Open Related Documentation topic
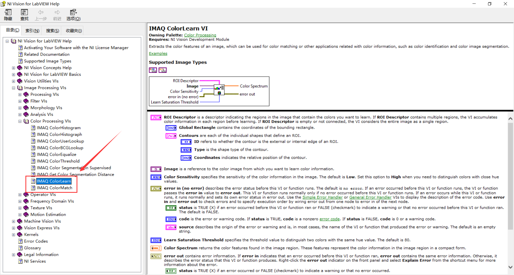Screen dimensions: 514x275 [x=47, y=54]
